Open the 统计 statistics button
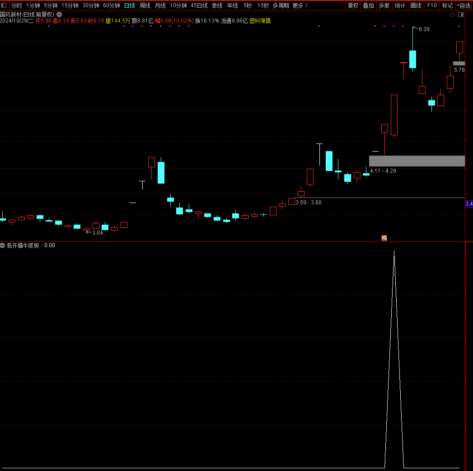This screenshot has height=471, width=473. (x=400, y=5)
